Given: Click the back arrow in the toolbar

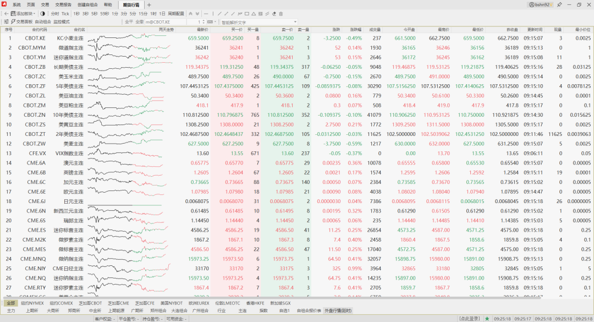Looking at the screenshot, I should (x=6, y=13).
